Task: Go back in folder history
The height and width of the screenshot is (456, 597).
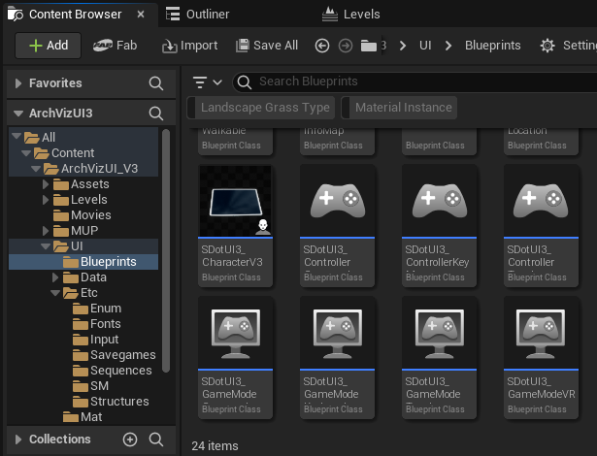Action: click(x=322, y=46)
